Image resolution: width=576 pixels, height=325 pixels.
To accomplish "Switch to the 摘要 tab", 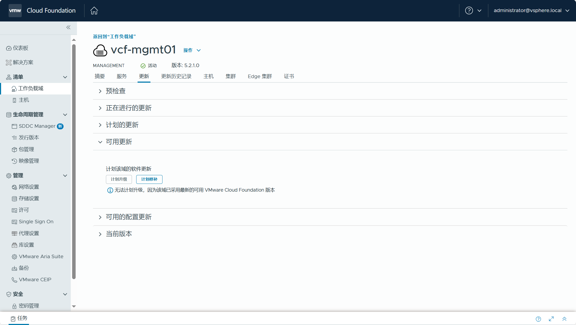I will pyautogui.click(x=100, y=76).
